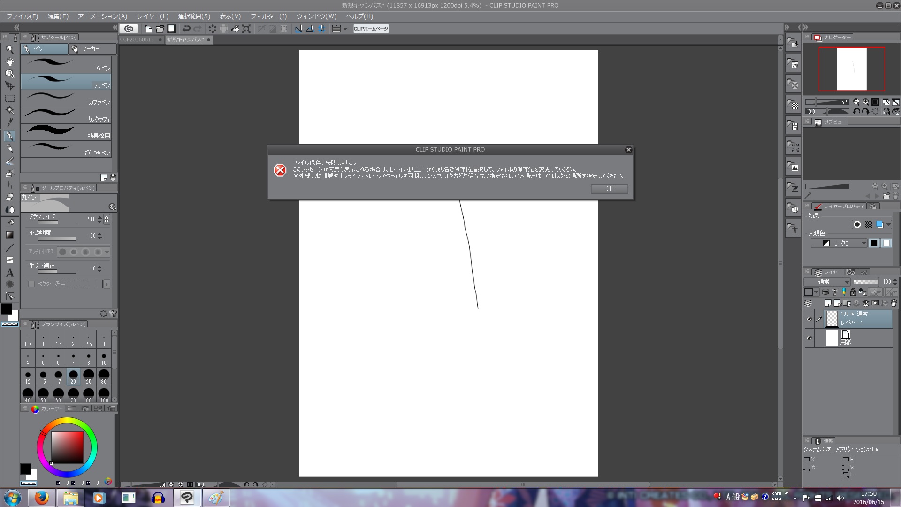Click OK in the error dialog
901x507 pixels.
(x=609, y=189)
